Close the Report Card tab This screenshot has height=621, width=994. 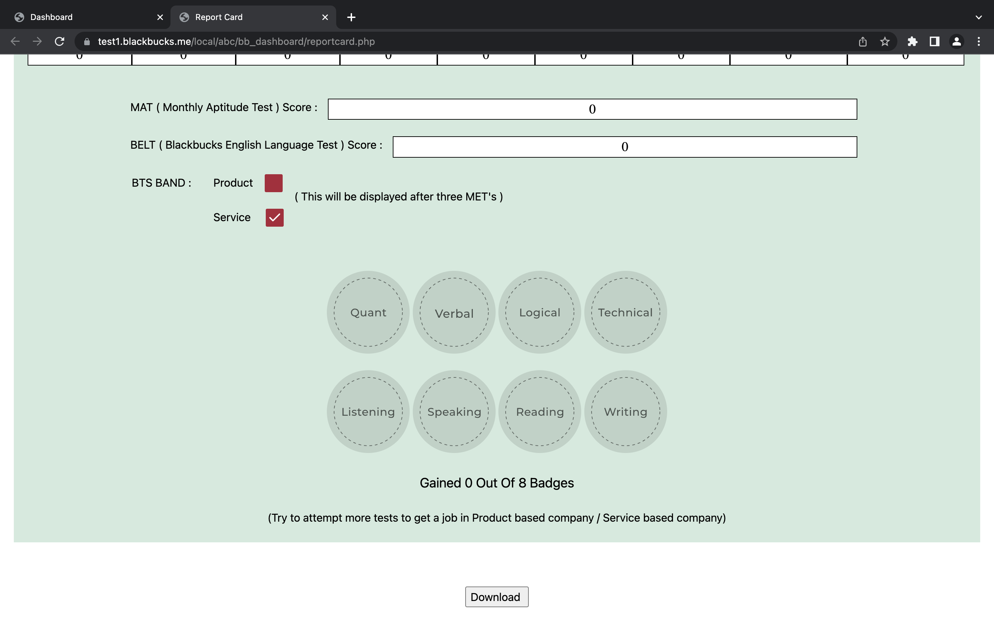click(x=325, y=17)
